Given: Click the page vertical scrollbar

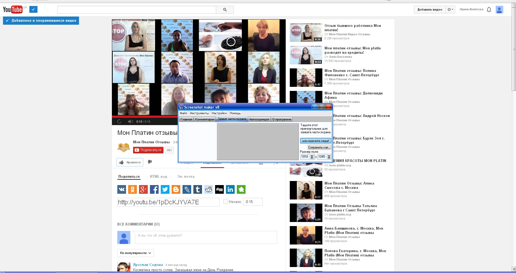Looking at the screenshot, I should pyautogui.click(x=514, y=49).
